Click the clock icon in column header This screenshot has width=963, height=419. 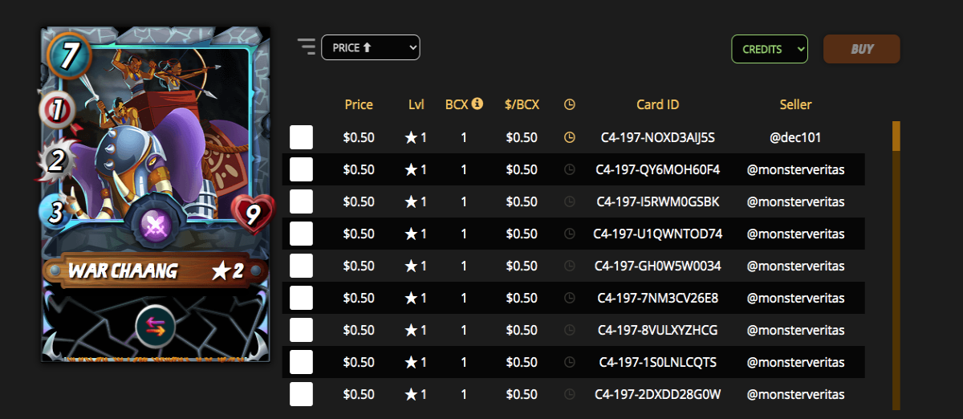(x=570, y=104)
